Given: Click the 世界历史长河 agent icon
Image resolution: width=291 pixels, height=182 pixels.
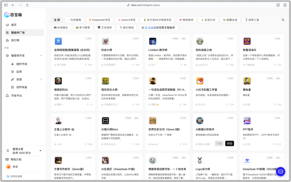Looking at the screenshot, I should tap(153, 121).
